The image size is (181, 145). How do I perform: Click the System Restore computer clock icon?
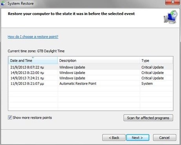pyautogui.click(x=171, y=17)
